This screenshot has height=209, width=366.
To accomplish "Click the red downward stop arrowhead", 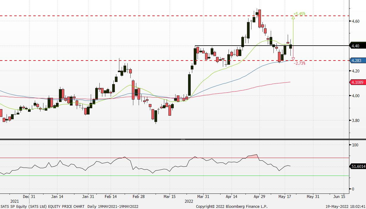I will [x=293, y=59].
